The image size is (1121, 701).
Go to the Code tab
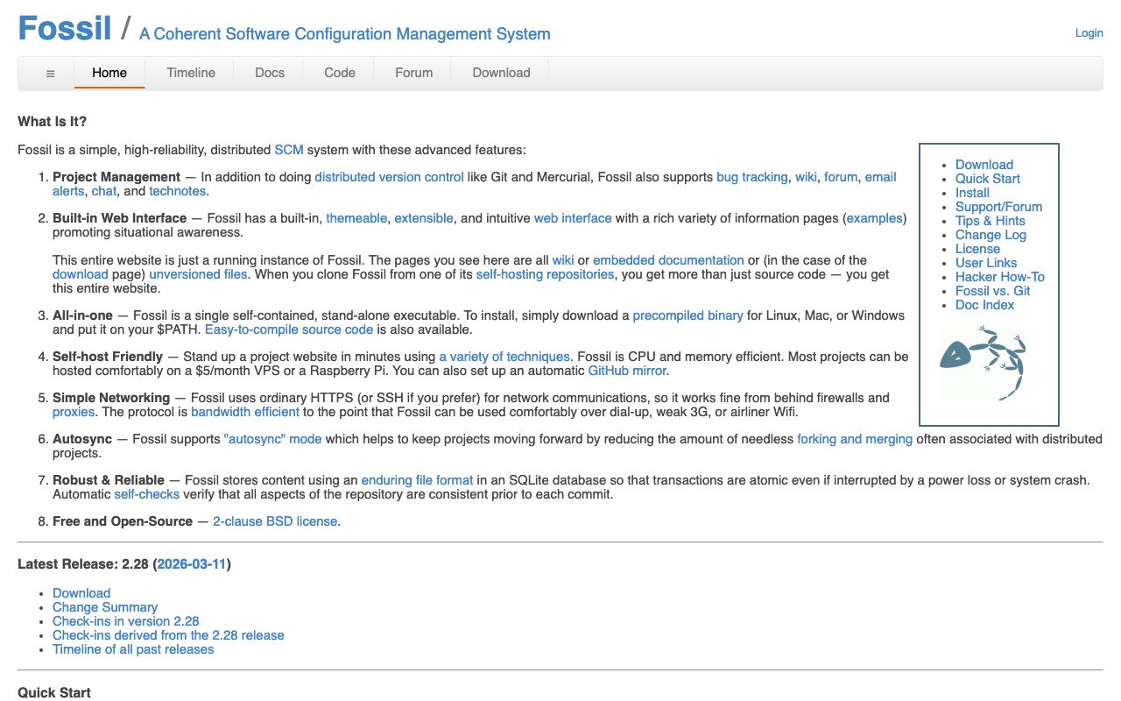340,74
